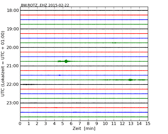Click the x-axis tick label 14
Image resolution: width=168 pixels, height=134 pixels.
tap(139, 124)
